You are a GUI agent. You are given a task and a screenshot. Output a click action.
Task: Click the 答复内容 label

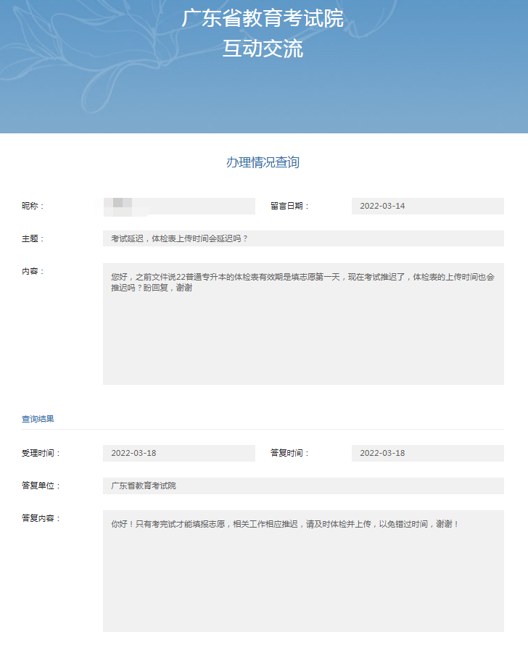pos(41,518)
